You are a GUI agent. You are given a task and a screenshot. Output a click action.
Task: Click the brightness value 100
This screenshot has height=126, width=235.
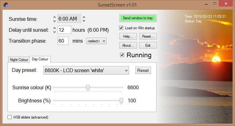click(x=132, y=100)
